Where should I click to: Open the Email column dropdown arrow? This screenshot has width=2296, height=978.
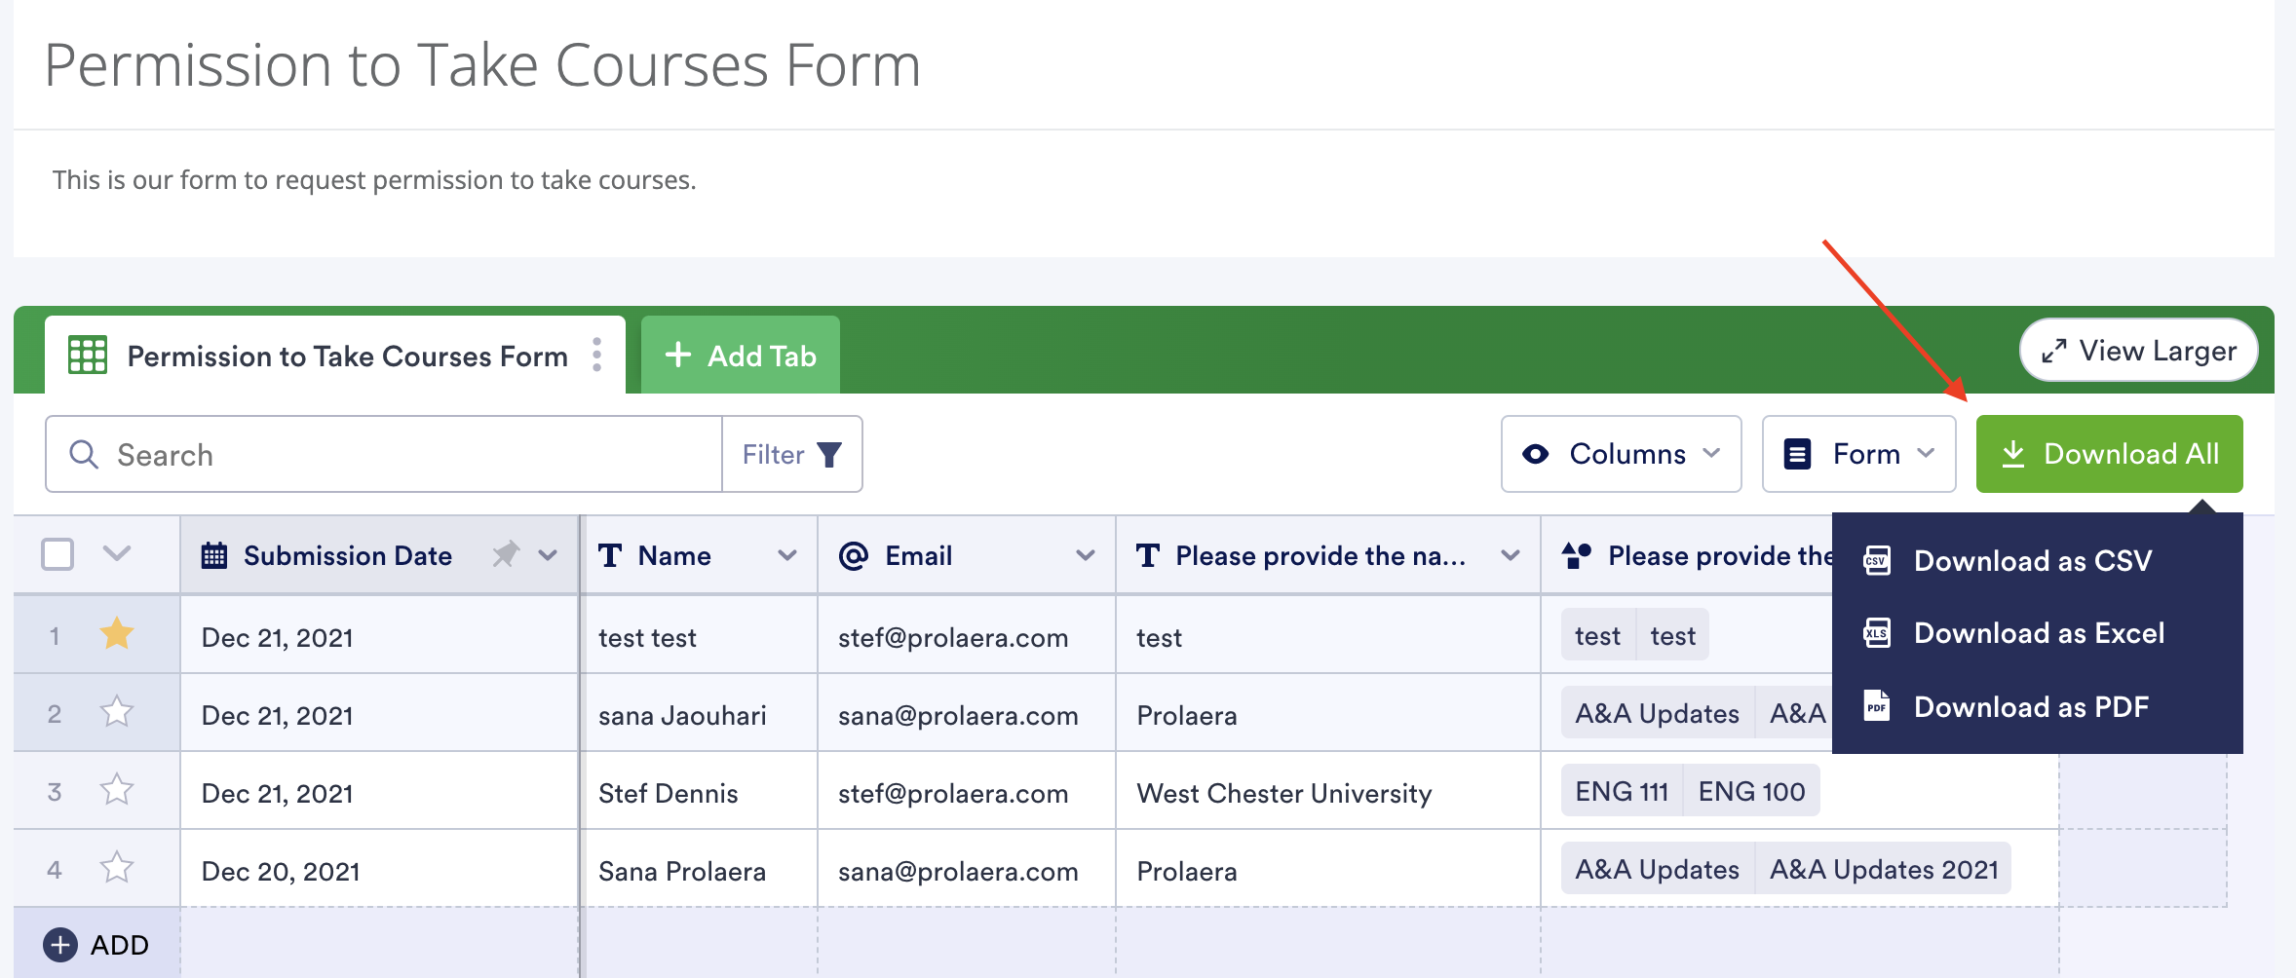coord(1086,555)
